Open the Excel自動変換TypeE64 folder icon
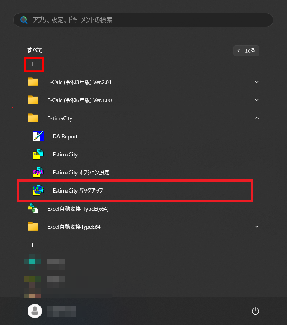 pyautogui.click(x=33, y=226)
